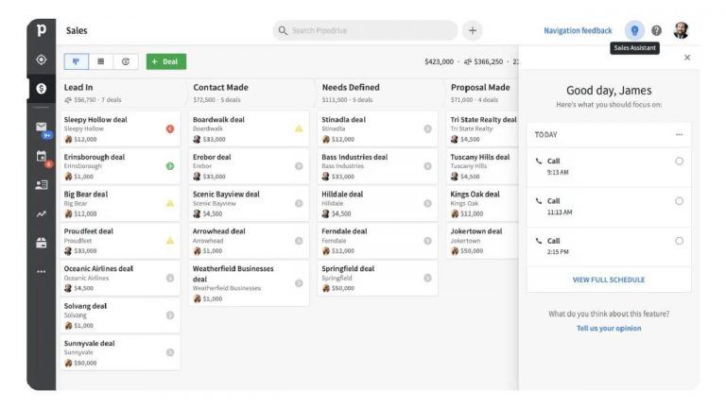Click the activity icon on Stinadla deal
Image resolution: width=726 pixels, height=408 pixels.
[x=427, y=129]
